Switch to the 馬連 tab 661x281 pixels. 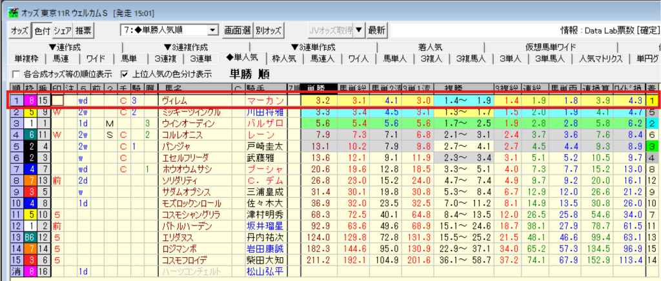tap(62, 59)
